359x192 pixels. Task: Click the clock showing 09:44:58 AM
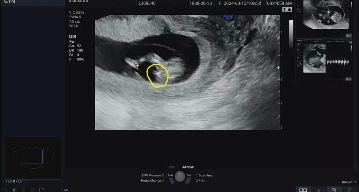(x=279, y=3)
